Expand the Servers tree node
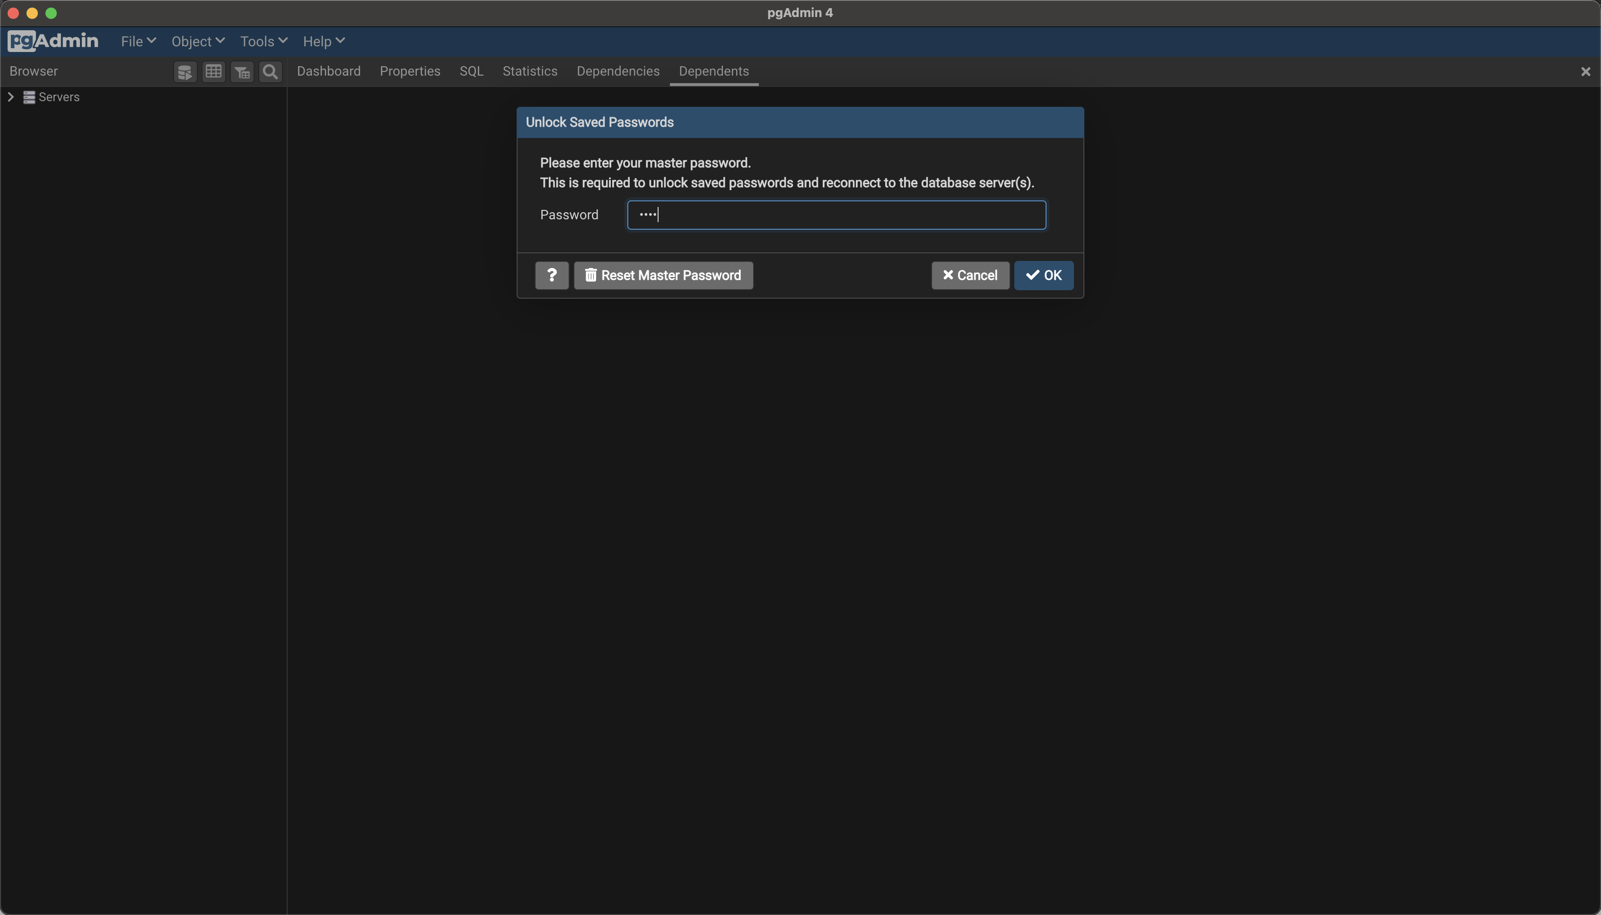The width and height of the screenshot is (1601, 915). coord(11,97)
